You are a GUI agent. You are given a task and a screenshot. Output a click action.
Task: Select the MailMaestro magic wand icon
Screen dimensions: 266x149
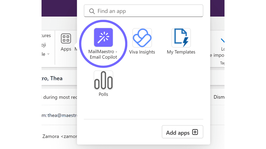(x=103, y=38)
